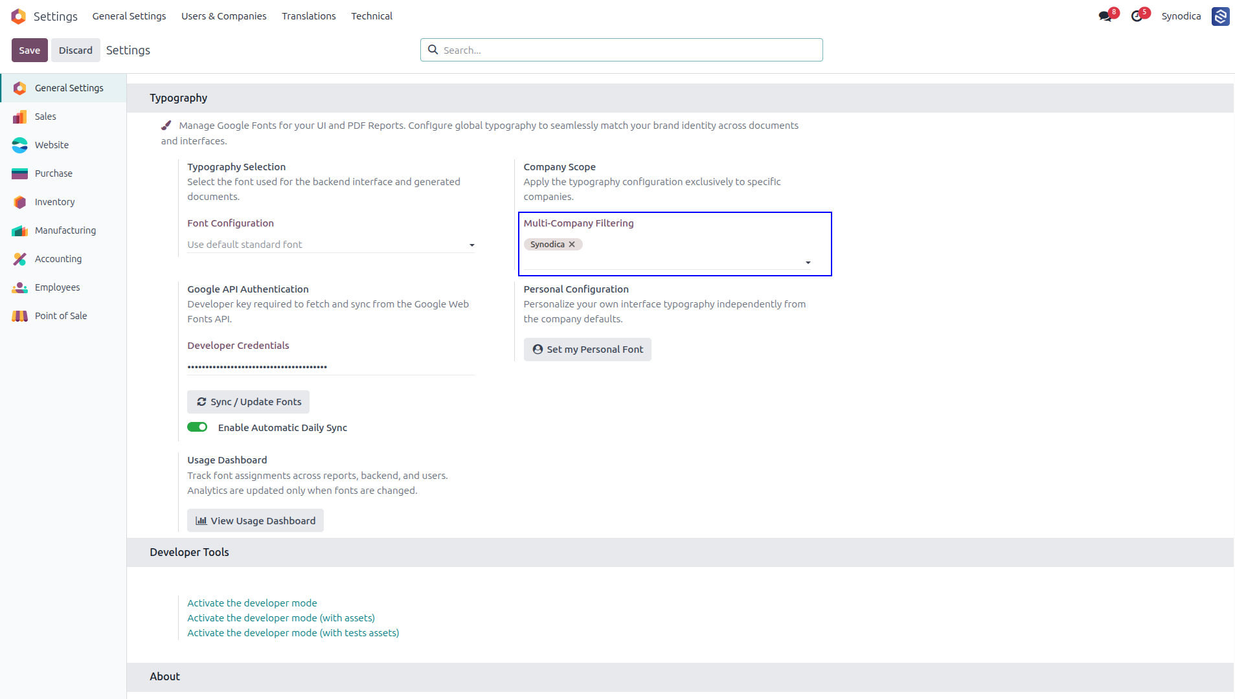Click the Set my Personal Font button
The image size is (1235, 699).
coord(587,349)
